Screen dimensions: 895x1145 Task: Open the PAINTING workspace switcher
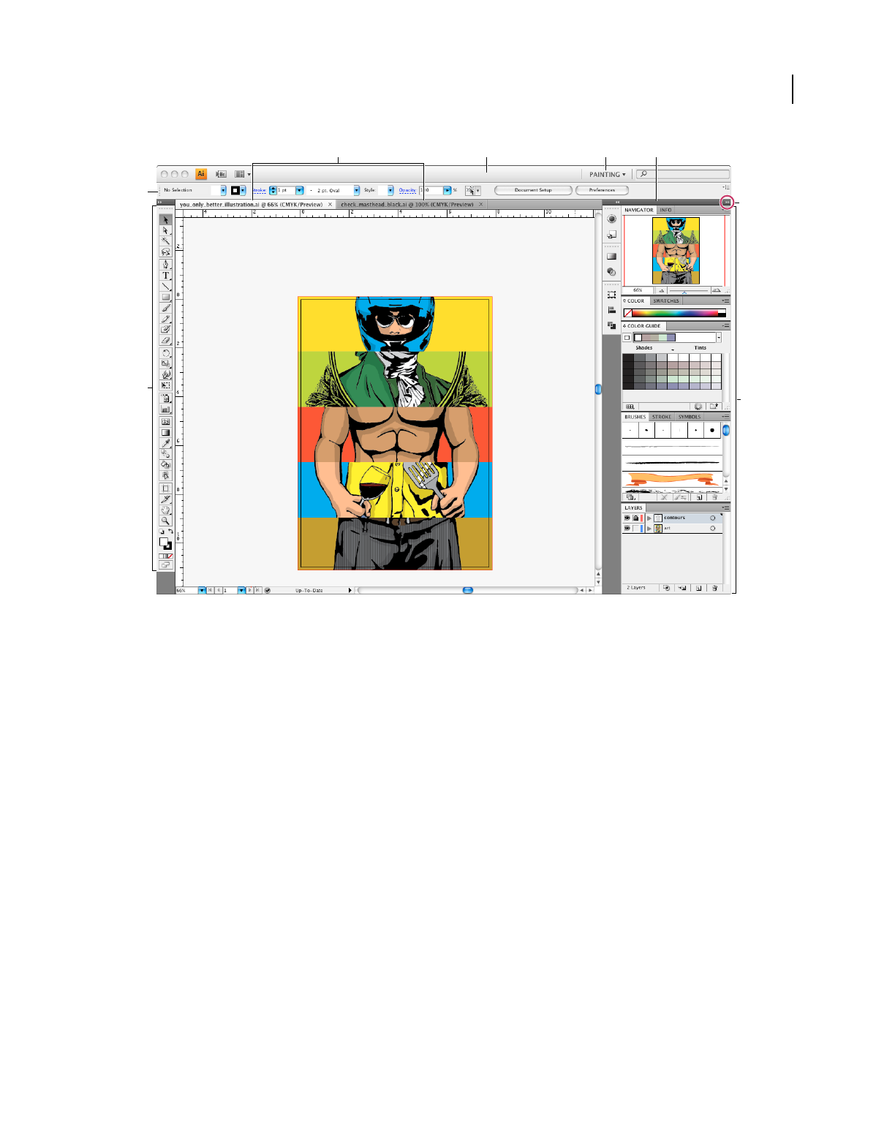[608, 174]
